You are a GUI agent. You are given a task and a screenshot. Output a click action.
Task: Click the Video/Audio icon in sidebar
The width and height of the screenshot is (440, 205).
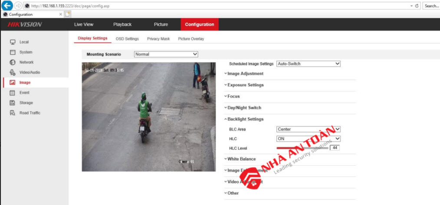13,72
